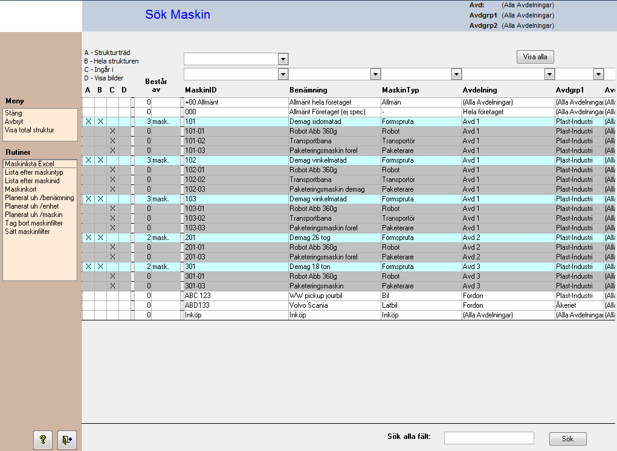Click the Sök button
This screenshot has height=451, width=617.
click(568, 439)
